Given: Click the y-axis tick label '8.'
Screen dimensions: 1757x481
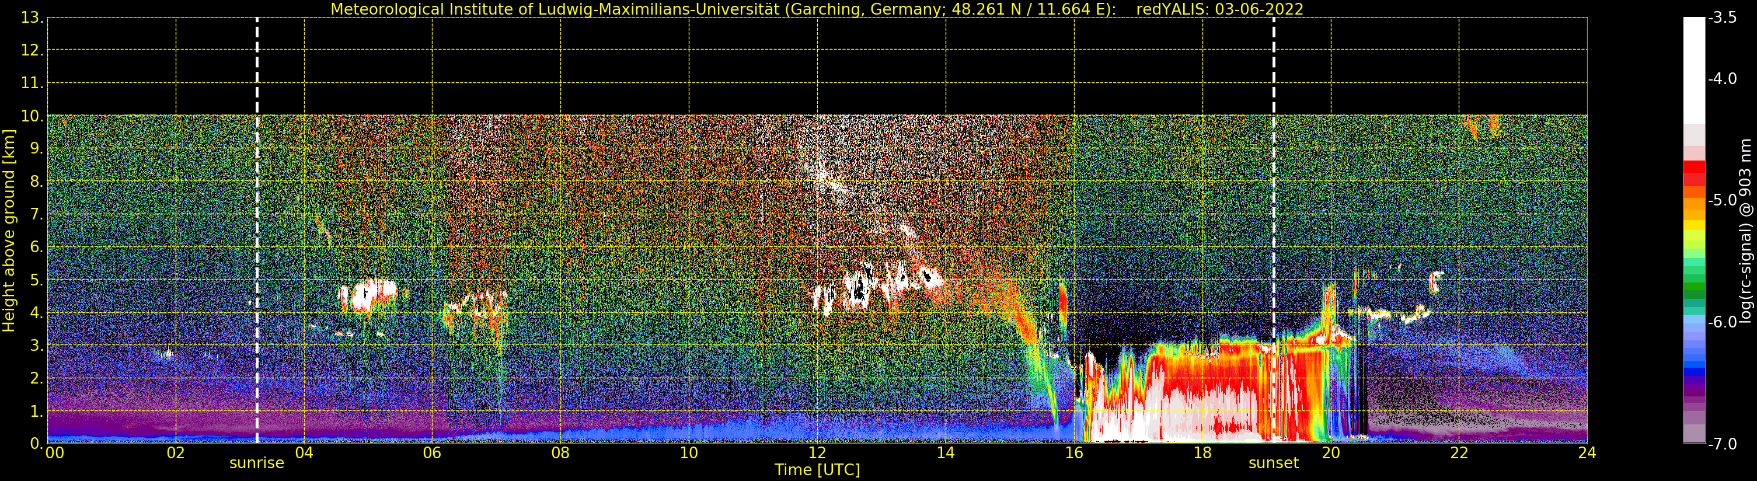Looking at the screenshot, I should click(x=36, y=182).
